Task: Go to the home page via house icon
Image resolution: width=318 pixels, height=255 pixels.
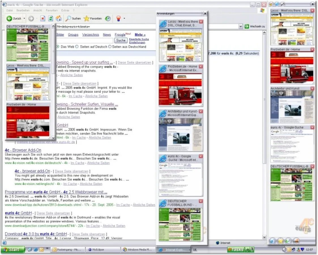Action: pyautogui.click(x=59, y=18)
